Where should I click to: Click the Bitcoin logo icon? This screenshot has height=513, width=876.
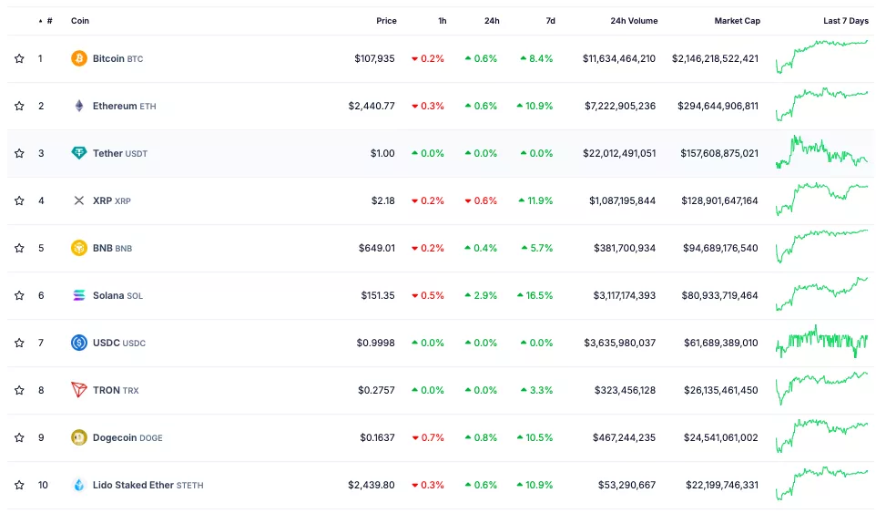[79, 58]
